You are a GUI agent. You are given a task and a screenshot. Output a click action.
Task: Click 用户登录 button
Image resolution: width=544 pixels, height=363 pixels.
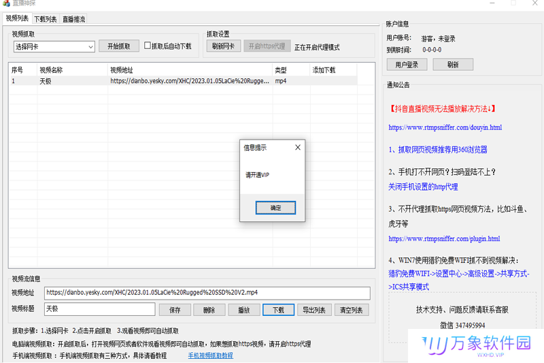(x=407, y=65)
